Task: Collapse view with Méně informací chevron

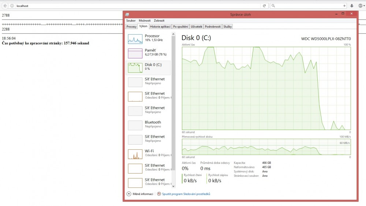Action: [129, 194]
